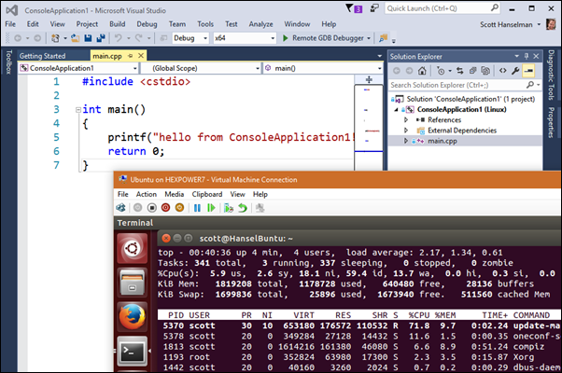The image size is (562, 373).
Task: Click the search magnifier in Quick Launch
Action: (495, 7)
